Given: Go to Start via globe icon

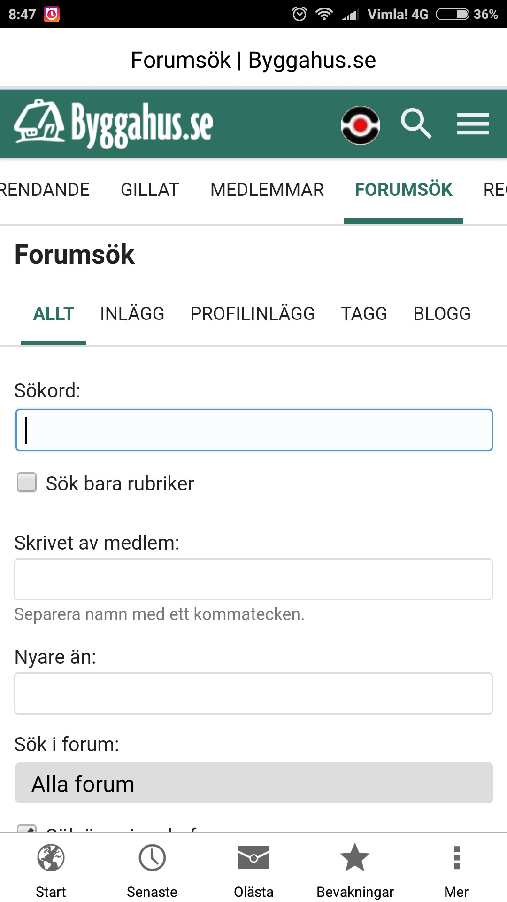Looking at the screenshot, I should coord(51,858).
